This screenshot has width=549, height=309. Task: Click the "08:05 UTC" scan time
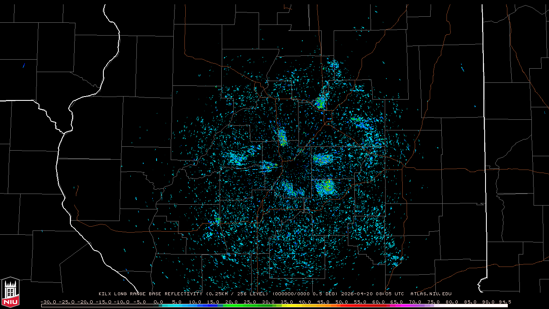click(x=390, y=294)
